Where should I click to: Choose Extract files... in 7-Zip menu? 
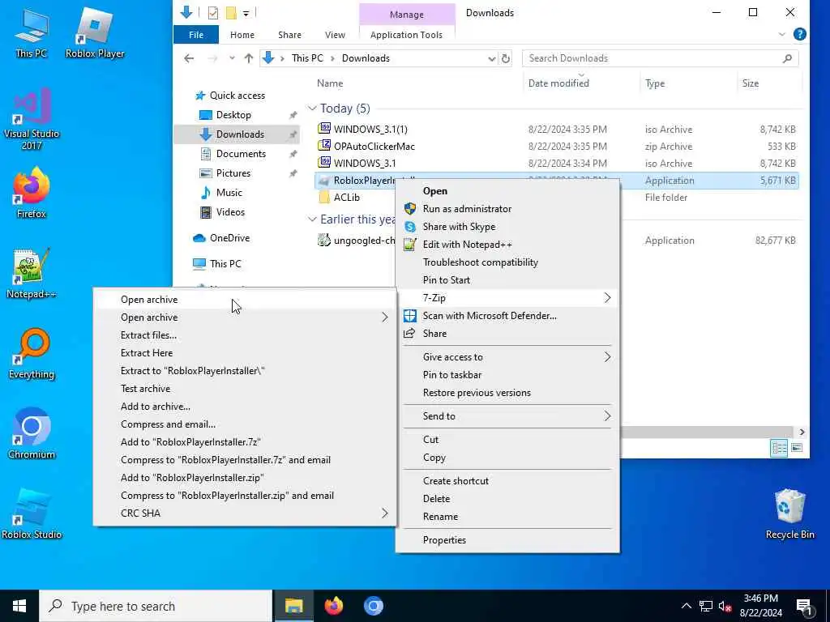click(245, 334)
